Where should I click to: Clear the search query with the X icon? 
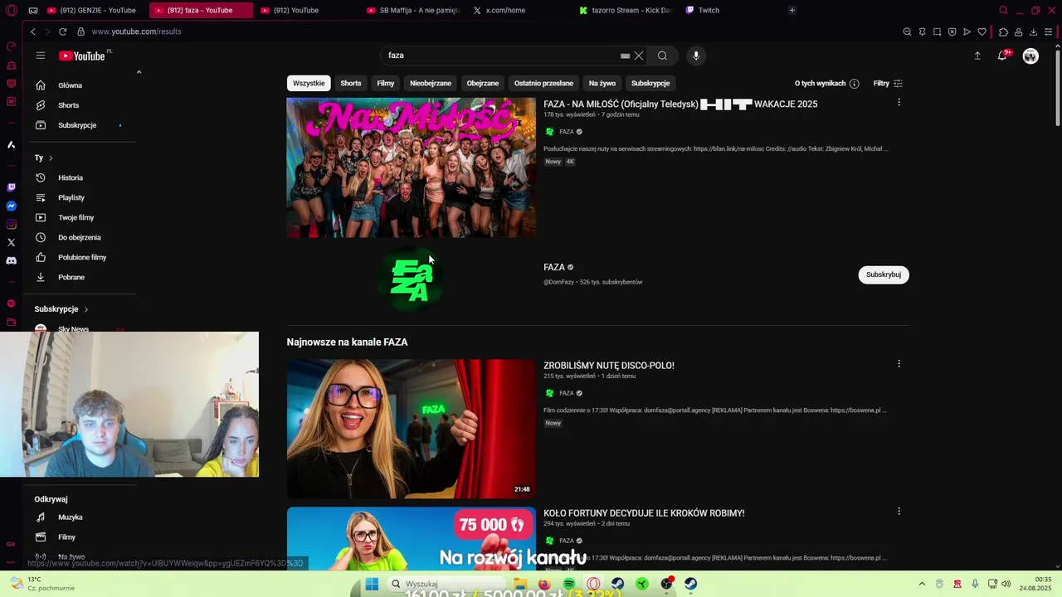639,56
